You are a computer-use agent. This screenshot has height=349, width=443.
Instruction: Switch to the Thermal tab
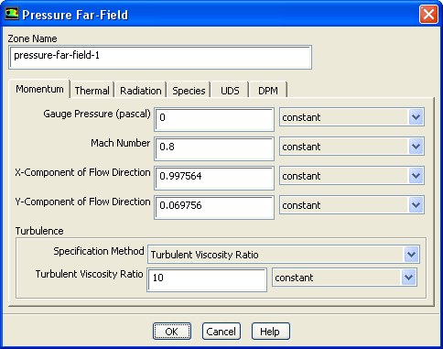click(92, 91)
